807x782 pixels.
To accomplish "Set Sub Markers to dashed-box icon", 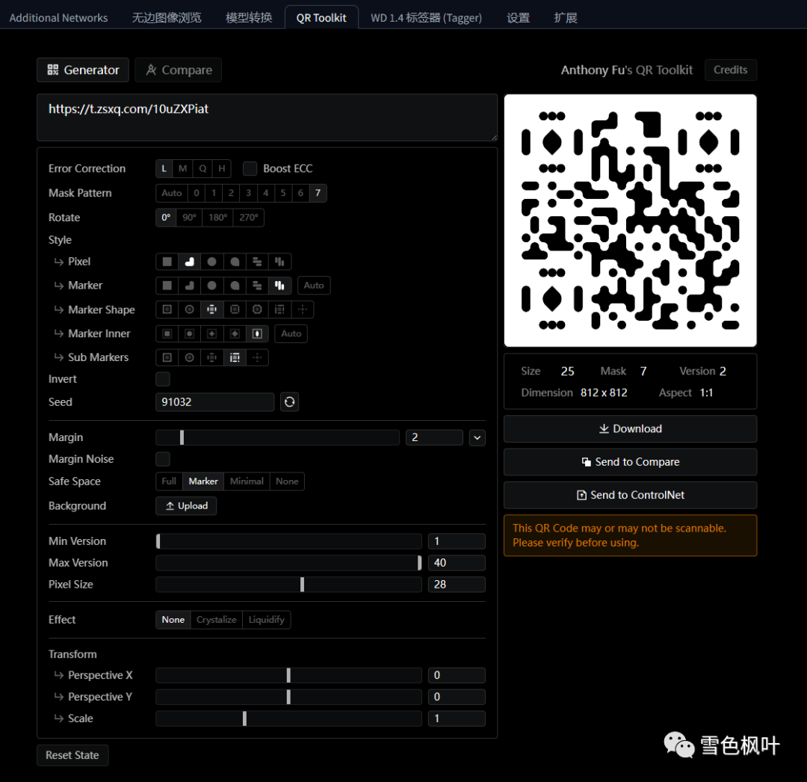I will 235,357.
